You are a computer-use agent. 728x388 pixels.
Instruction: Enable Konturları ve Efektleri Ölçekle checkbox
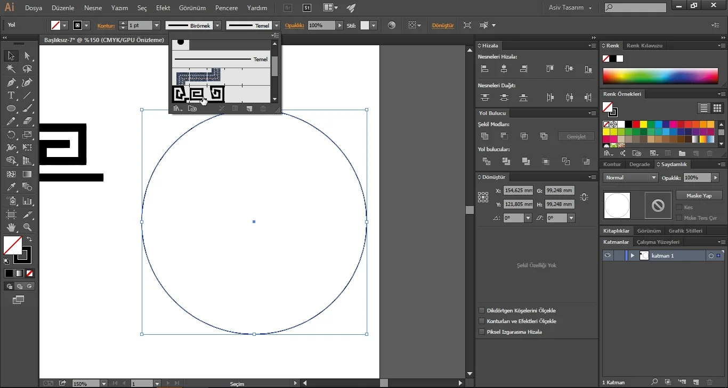(482, 321)
